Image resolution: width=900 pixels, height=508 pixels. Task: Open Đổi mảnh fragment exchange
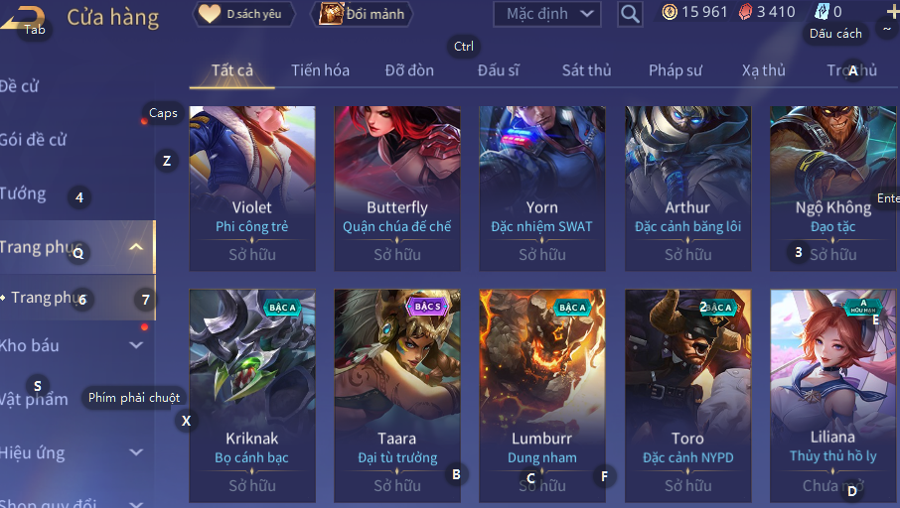362,14
